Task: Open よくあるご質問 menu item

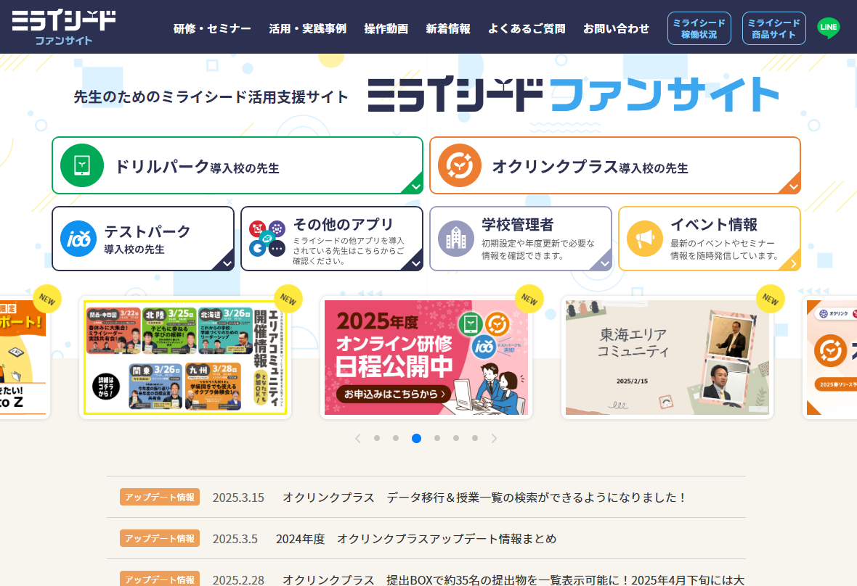Action: 527,28
